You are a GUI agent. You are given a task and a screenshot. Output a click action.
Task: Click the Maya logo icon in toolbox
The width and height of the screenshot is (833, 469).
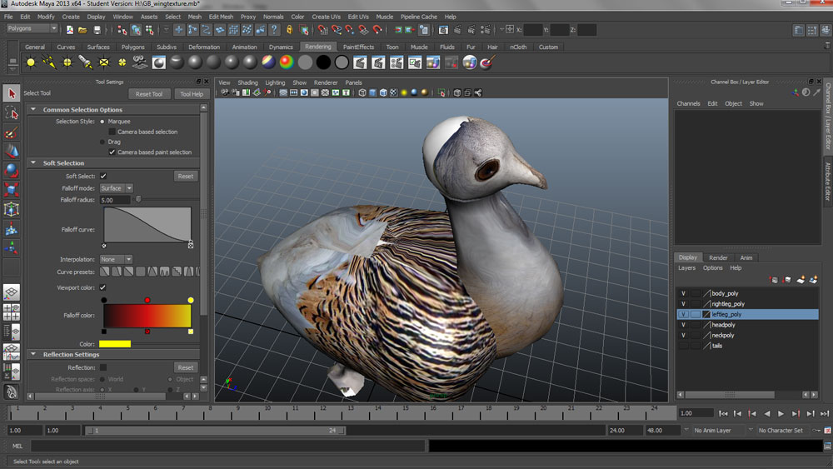pos(12,392)
